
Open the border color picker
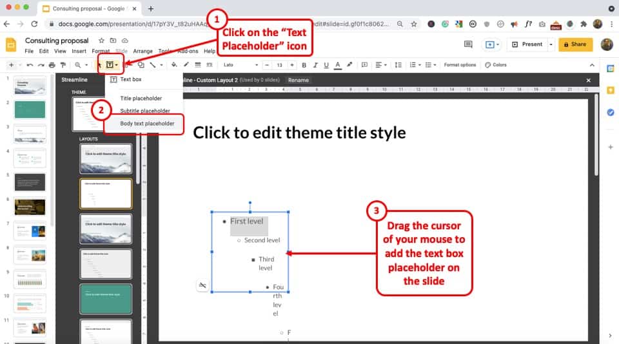pyautogui.click(x=186, y=64)
